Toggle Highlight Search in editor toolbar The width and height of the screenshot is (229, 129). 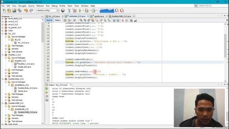tap(92, 20)
